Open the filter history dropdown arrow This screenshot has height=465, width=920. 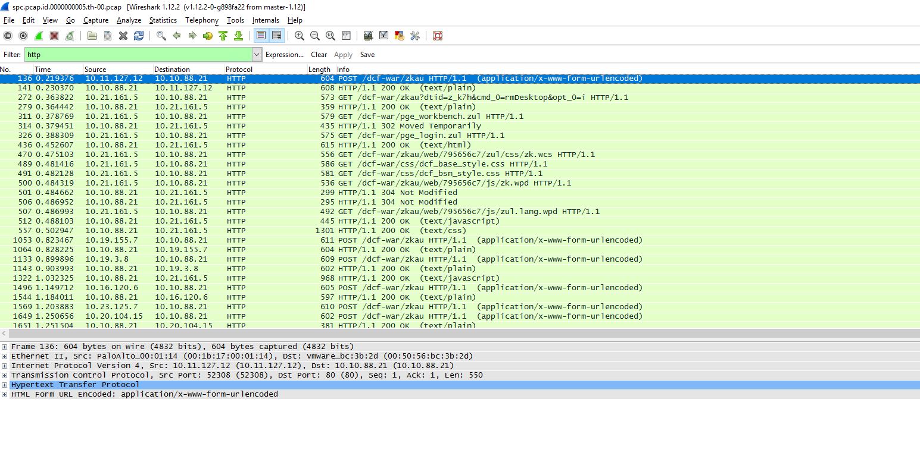click(257, 55)
